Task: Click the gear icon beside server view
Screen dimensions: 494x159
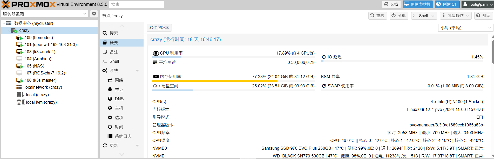Action: click(x=94, y=14)
